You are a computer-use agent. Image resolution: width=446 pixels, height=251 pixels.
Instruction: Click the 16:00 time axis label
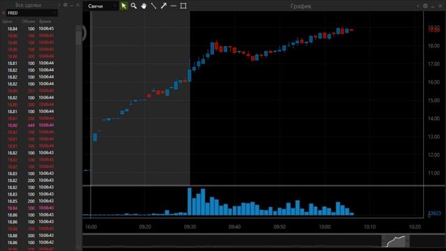coord(91,227)
